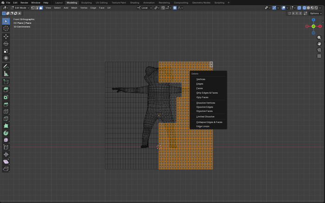This screenshot has width=325, height=203.
Task: Switch to the Sculpting workspace tab
Action: pos(86,3)
